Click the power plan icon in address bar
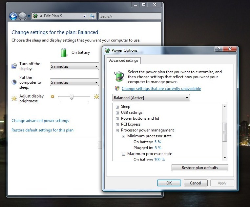The height and width of the screenshot is (207, 250). click(35, 16)
